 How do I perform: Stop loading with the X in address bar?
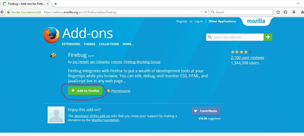206,12
